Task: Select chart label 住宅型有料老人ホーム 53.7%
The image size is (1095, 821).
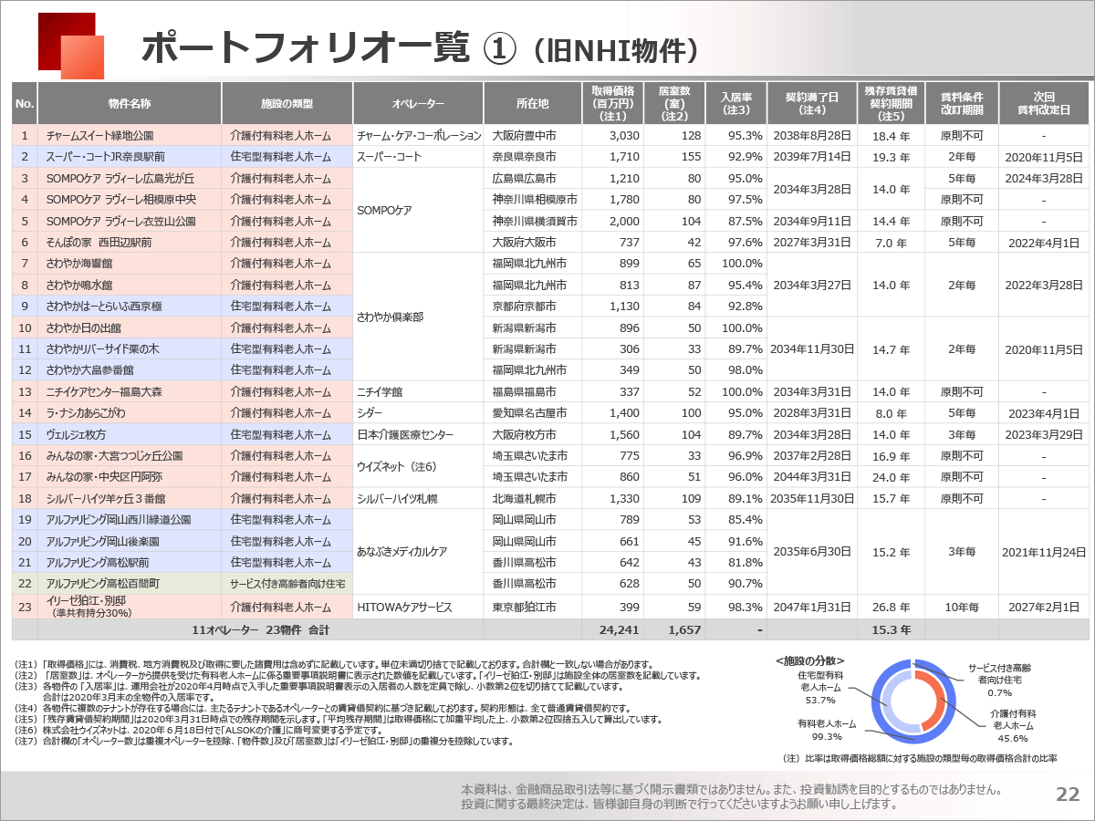Action: [x=820, y=687]
